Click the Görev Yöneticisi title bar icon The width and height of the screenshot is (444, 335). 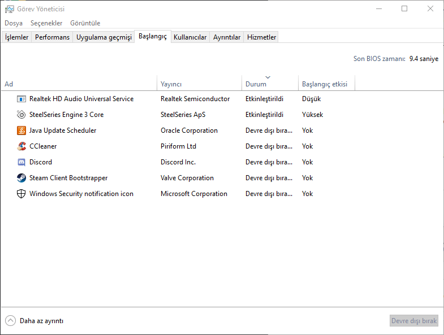click(x=9, y=9)
